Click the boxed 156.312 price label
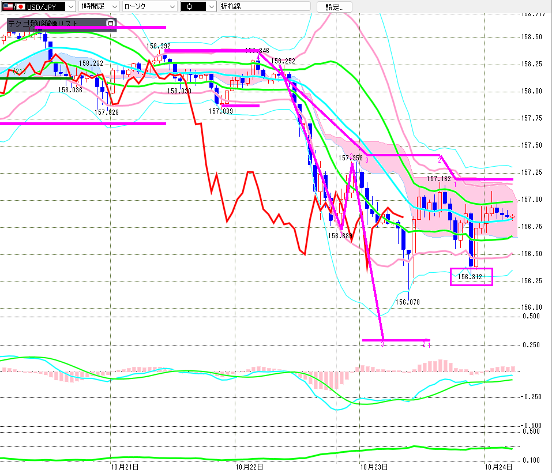Viewport: 552px width, 473px height. [x=470, y=277]
